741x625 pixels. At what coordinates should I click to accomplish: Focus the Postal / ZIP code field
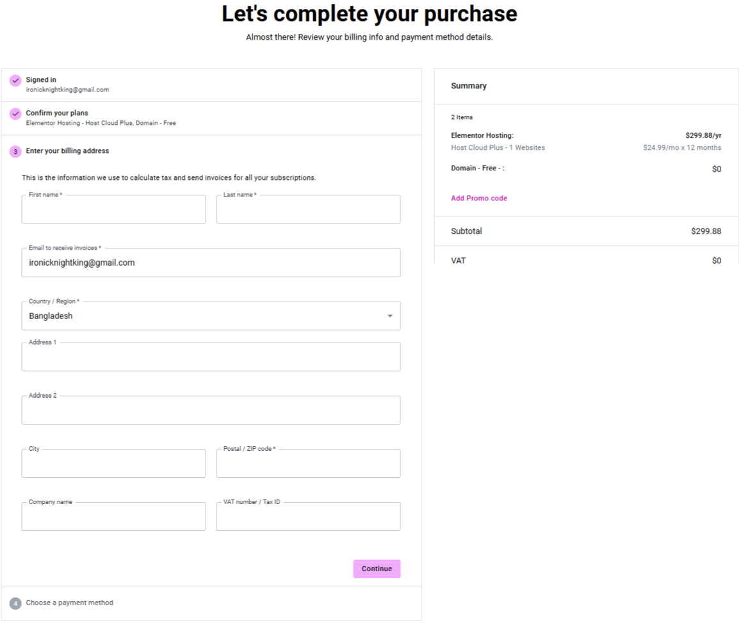[308, 464]
